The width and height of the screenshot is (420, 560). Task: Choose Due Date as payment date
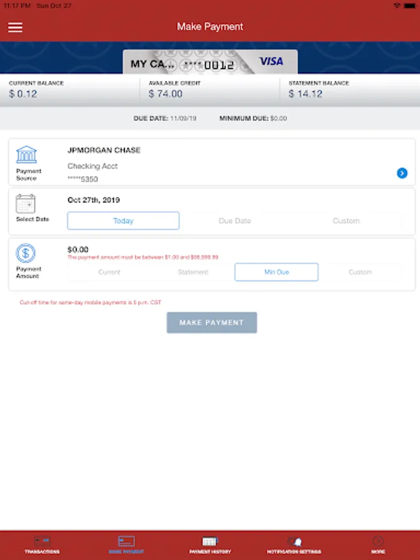(x=235, y=221)
